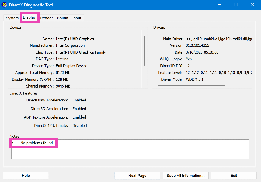Click the Drivers panel horizontal scrollbar
261x182 pixels.
click(191, 85)
